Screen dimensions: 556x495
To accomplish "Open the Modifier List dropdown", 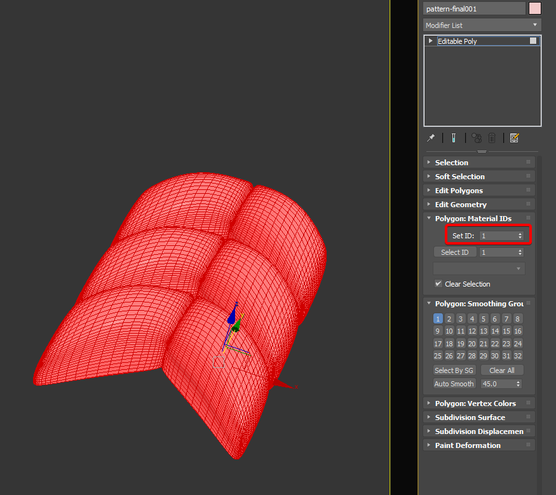I will (482, 25).
